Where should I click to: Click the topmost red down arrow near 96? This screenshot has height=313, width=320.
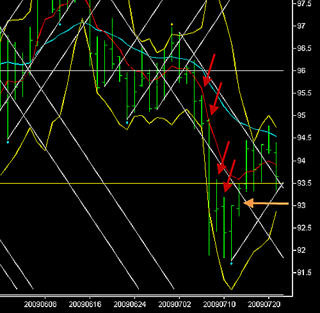pos(209,70)
